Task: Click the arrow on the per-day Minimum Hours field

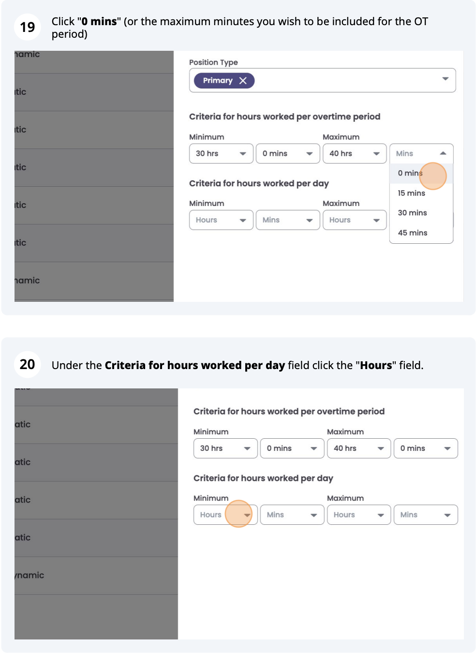Action: [x=244, y=220]
